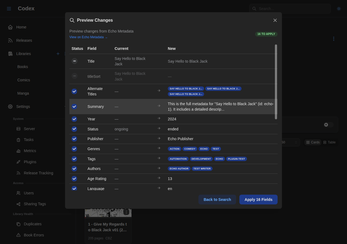Uncheck the Publisher field checkbox
Screen dimensions: 347x244
pos(74,139)
